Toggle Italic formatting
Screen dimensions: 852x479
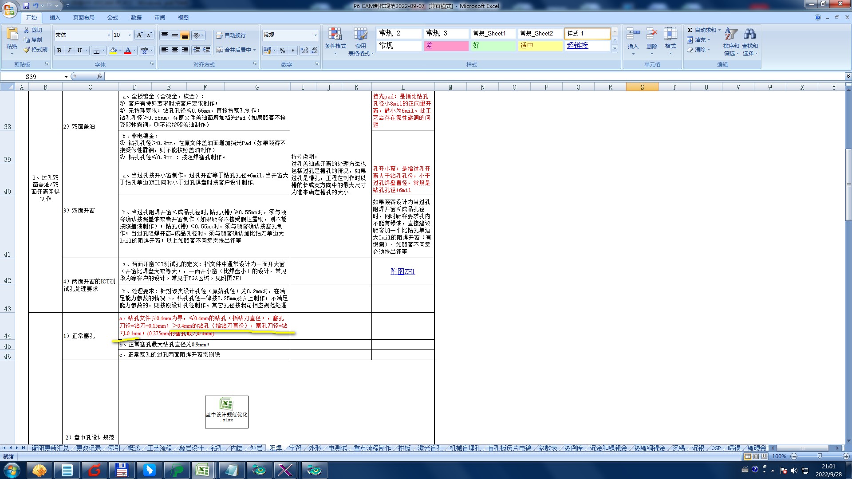(69, 51)
